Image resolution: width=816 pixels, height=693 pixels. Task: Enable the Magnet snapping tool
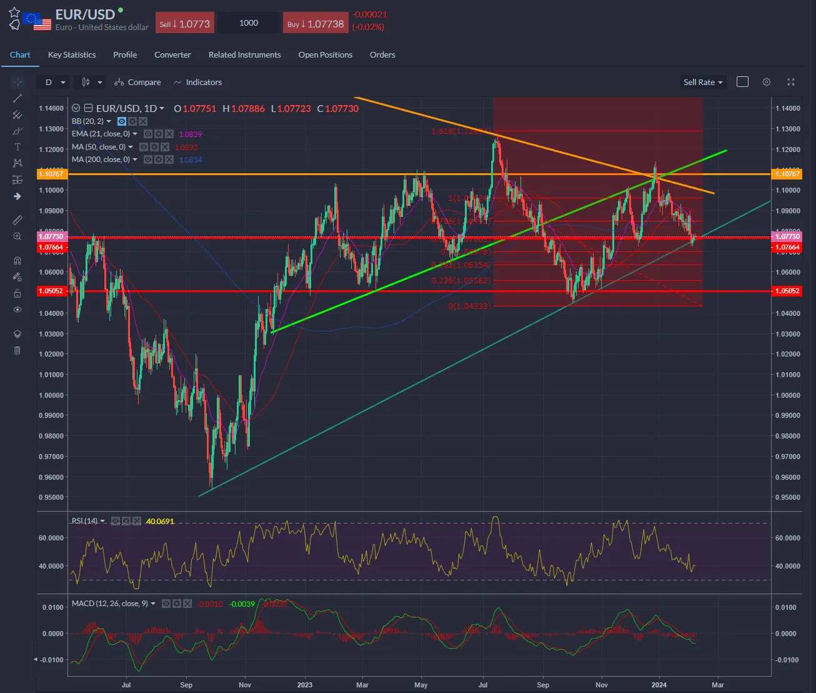17,260
